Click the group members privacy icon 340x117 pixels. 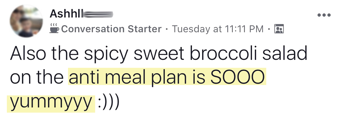279,29
